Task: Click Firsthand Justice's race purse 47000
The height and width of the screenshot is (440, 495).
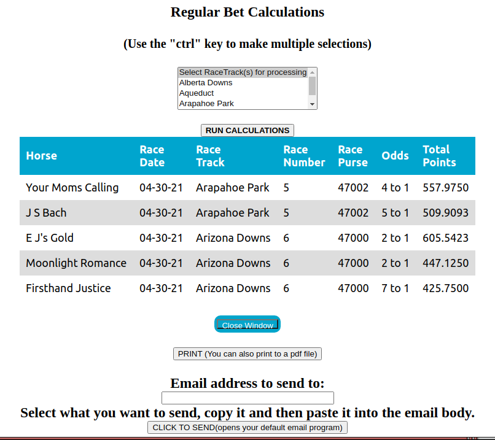Action: point(353,288)
